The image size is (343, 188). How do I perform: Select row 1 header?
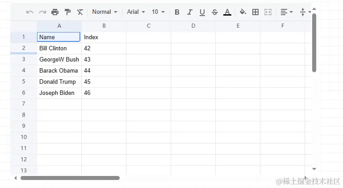coord(24,37)
